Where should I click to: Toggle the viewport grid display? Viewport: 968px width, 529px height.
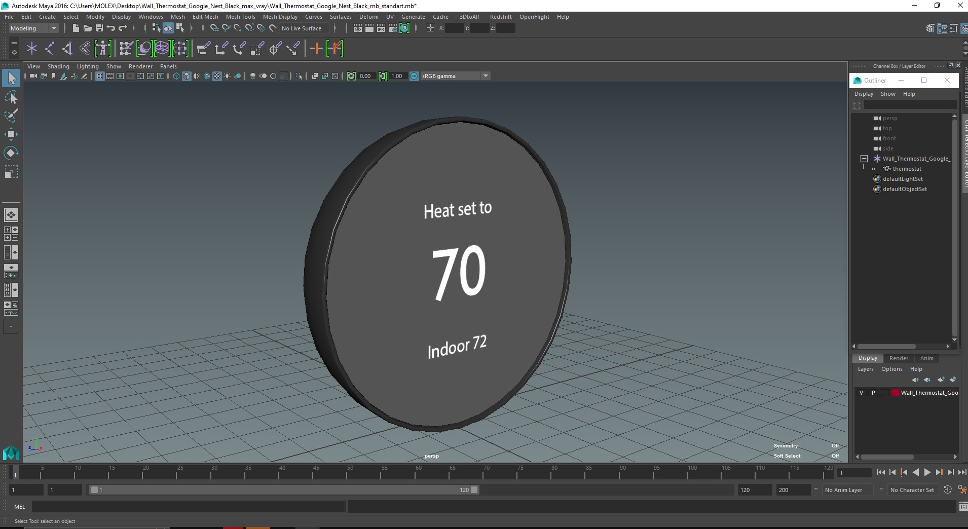click(100, 76)
